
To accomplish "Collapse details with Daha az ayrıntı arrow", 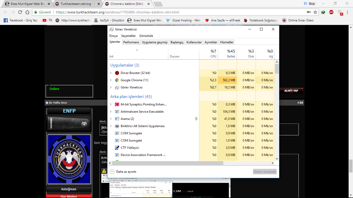I will pos(112,171).
